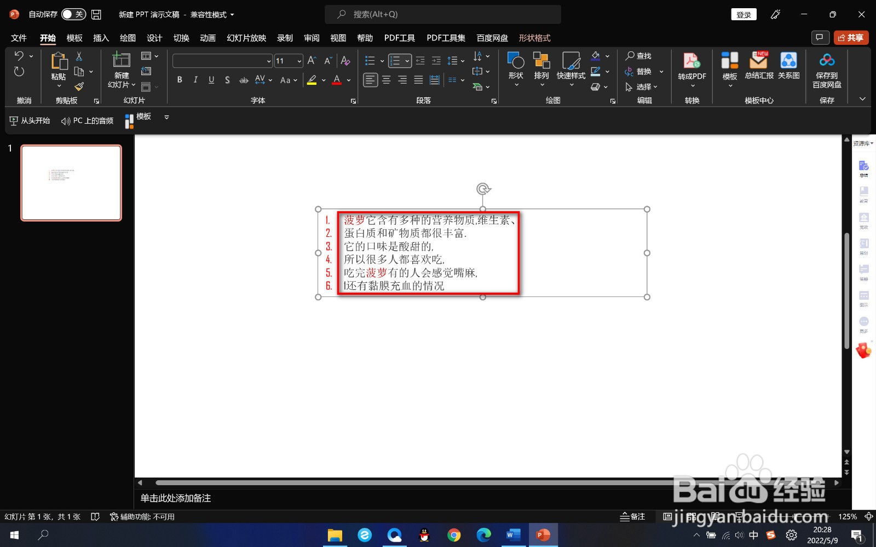Expand the numbering list dropdown arrow
Viewport: 876px width, 547px height.
pos(407,61)
